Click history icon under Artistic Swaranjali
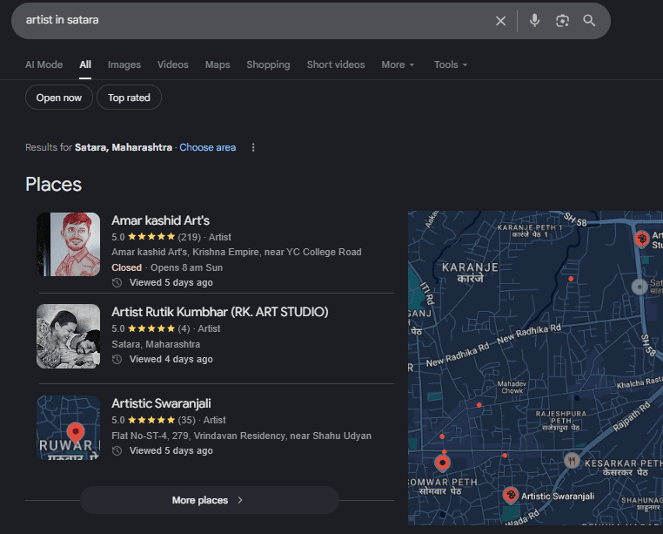The image size is (663, 534). 117,450
